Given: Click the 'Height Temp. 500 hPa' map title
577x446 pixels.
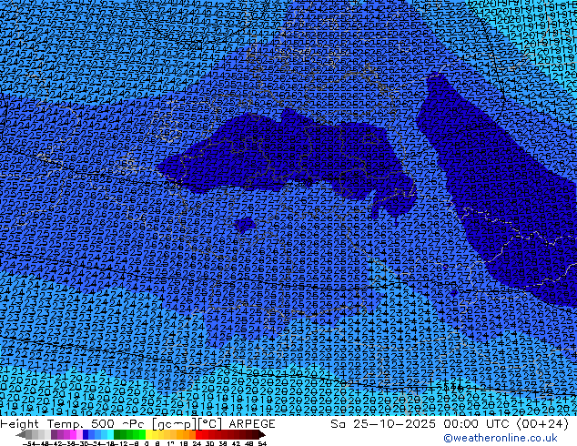Looking at the screenshot, I should coord(72,424).
